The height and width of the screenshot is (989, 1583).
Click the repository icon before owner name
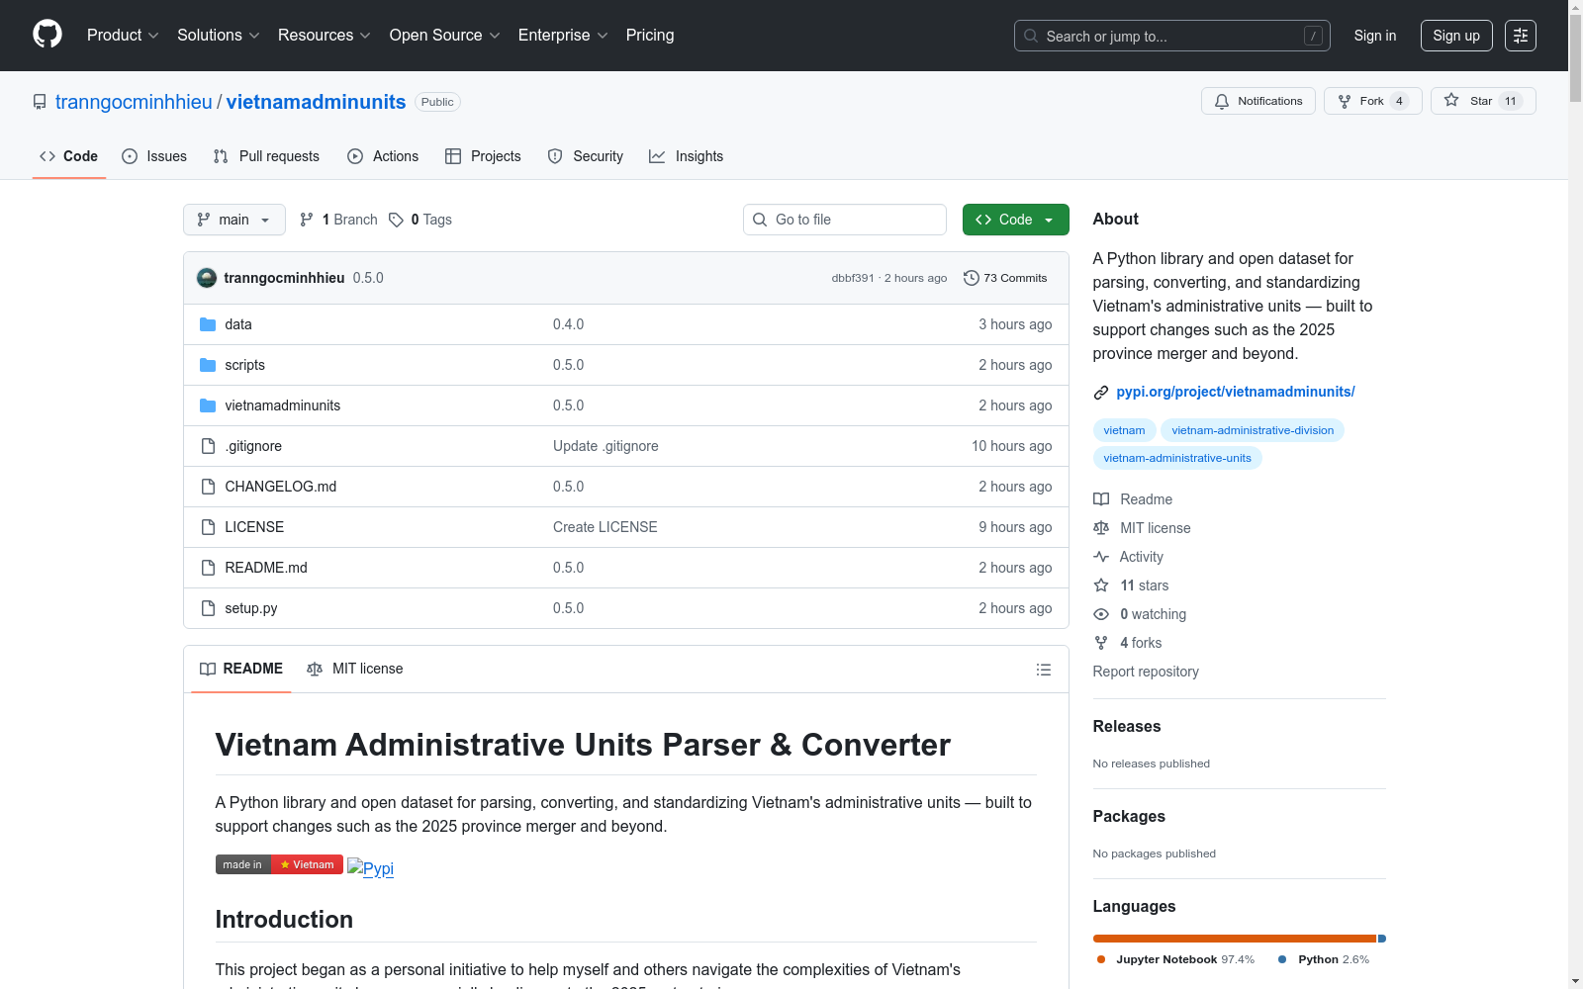tap(40, 102)
